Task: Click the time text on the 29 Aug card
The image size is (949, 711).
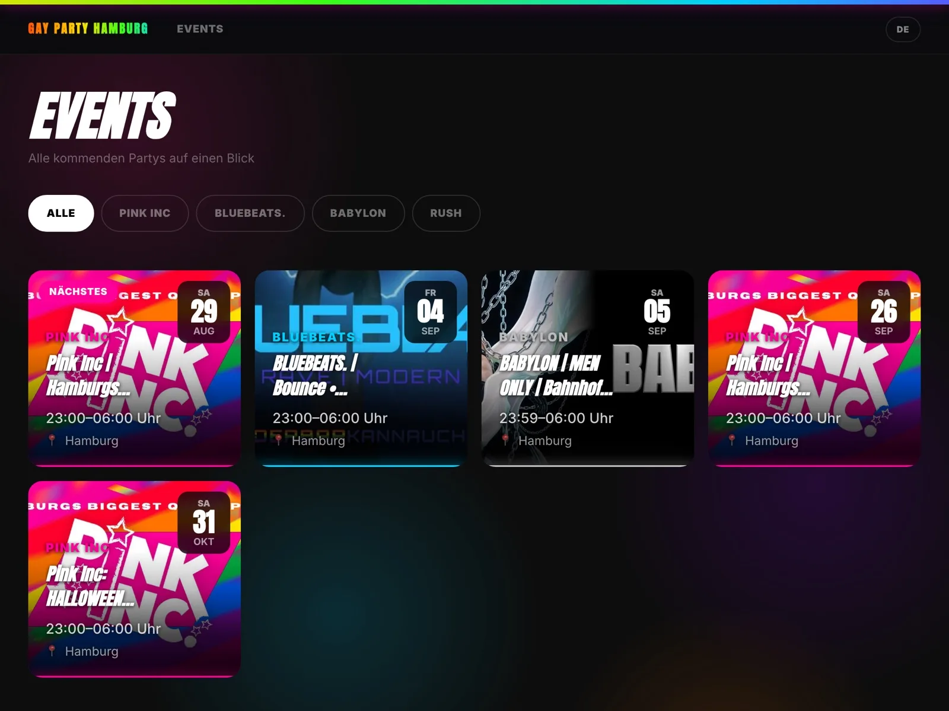Action: pos(103,418)
